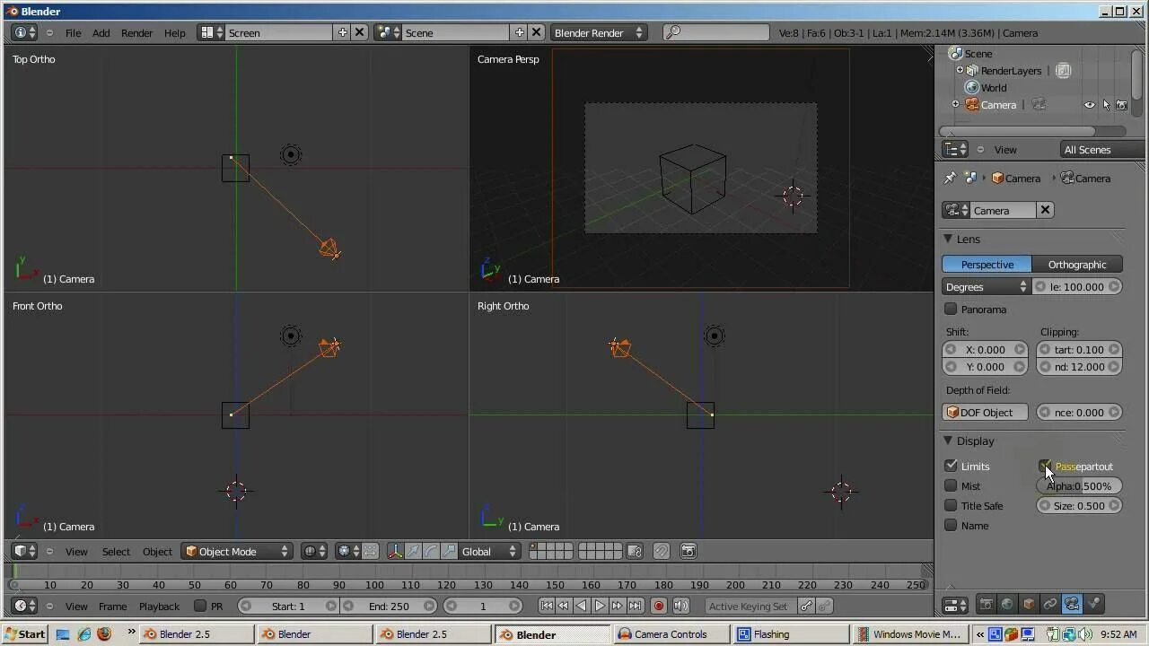This screenshot has height=646, width=1149.
Task: Collapse the Display panel
Action: coord(948,441)
